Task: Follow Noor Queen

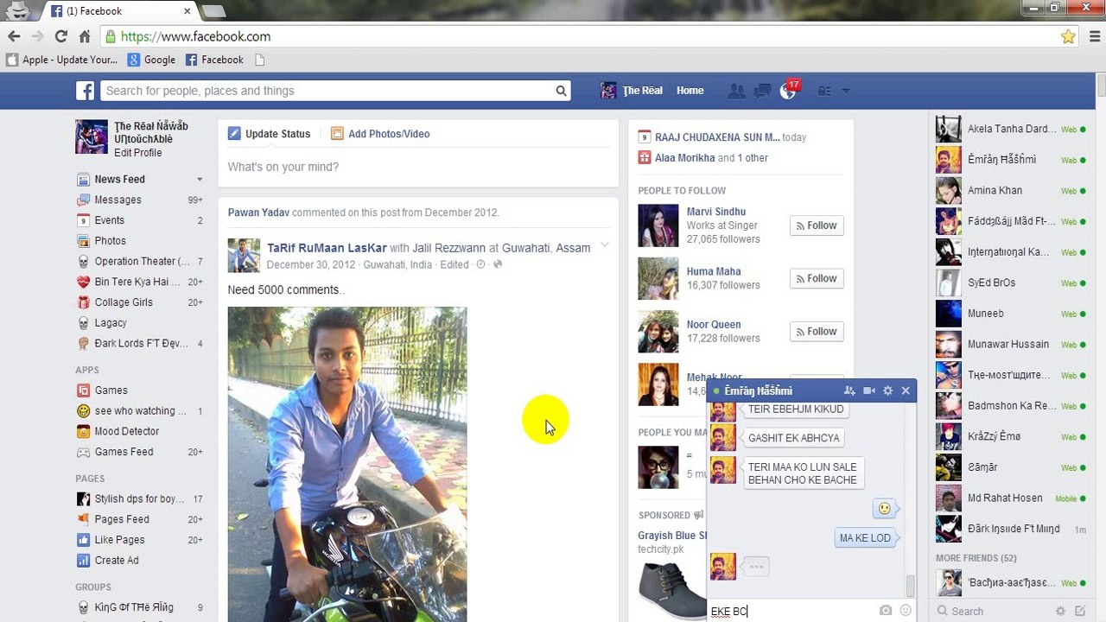Action: click(x=816, y=332)
